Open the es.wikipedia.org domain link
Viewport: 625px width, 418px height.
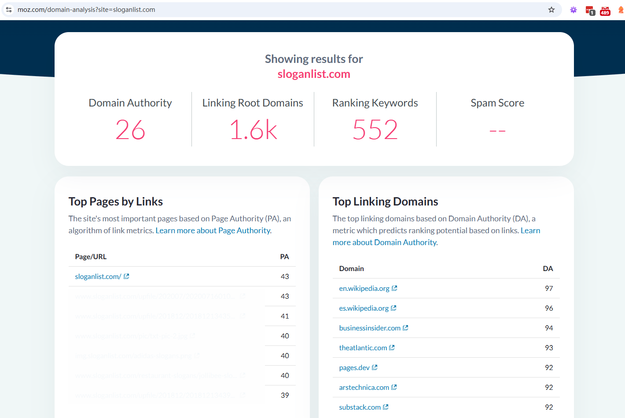click(364, 308)
